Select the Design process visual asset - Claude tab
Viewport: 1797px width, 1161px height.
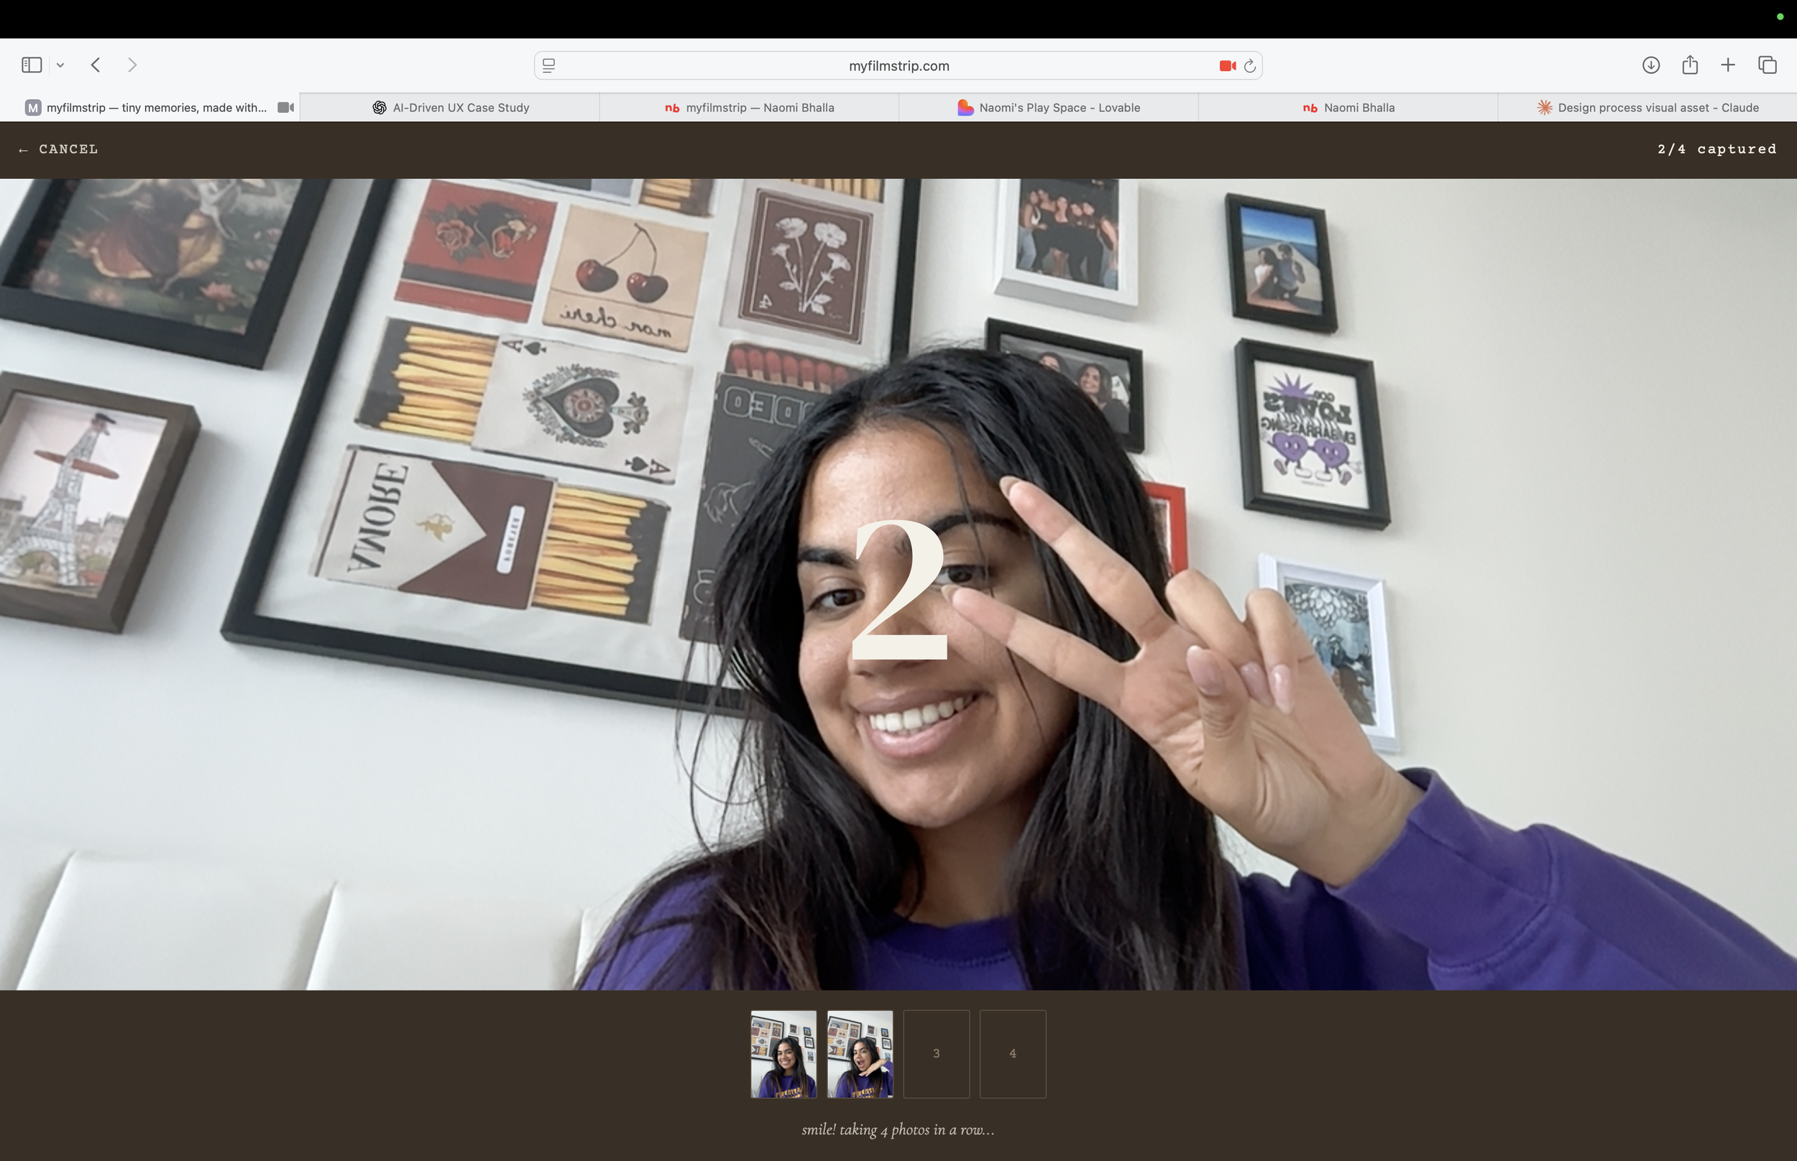point(1647,107)
